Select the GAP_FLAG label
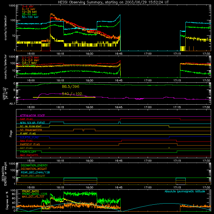The image size is (214, 214). (26, 119)
